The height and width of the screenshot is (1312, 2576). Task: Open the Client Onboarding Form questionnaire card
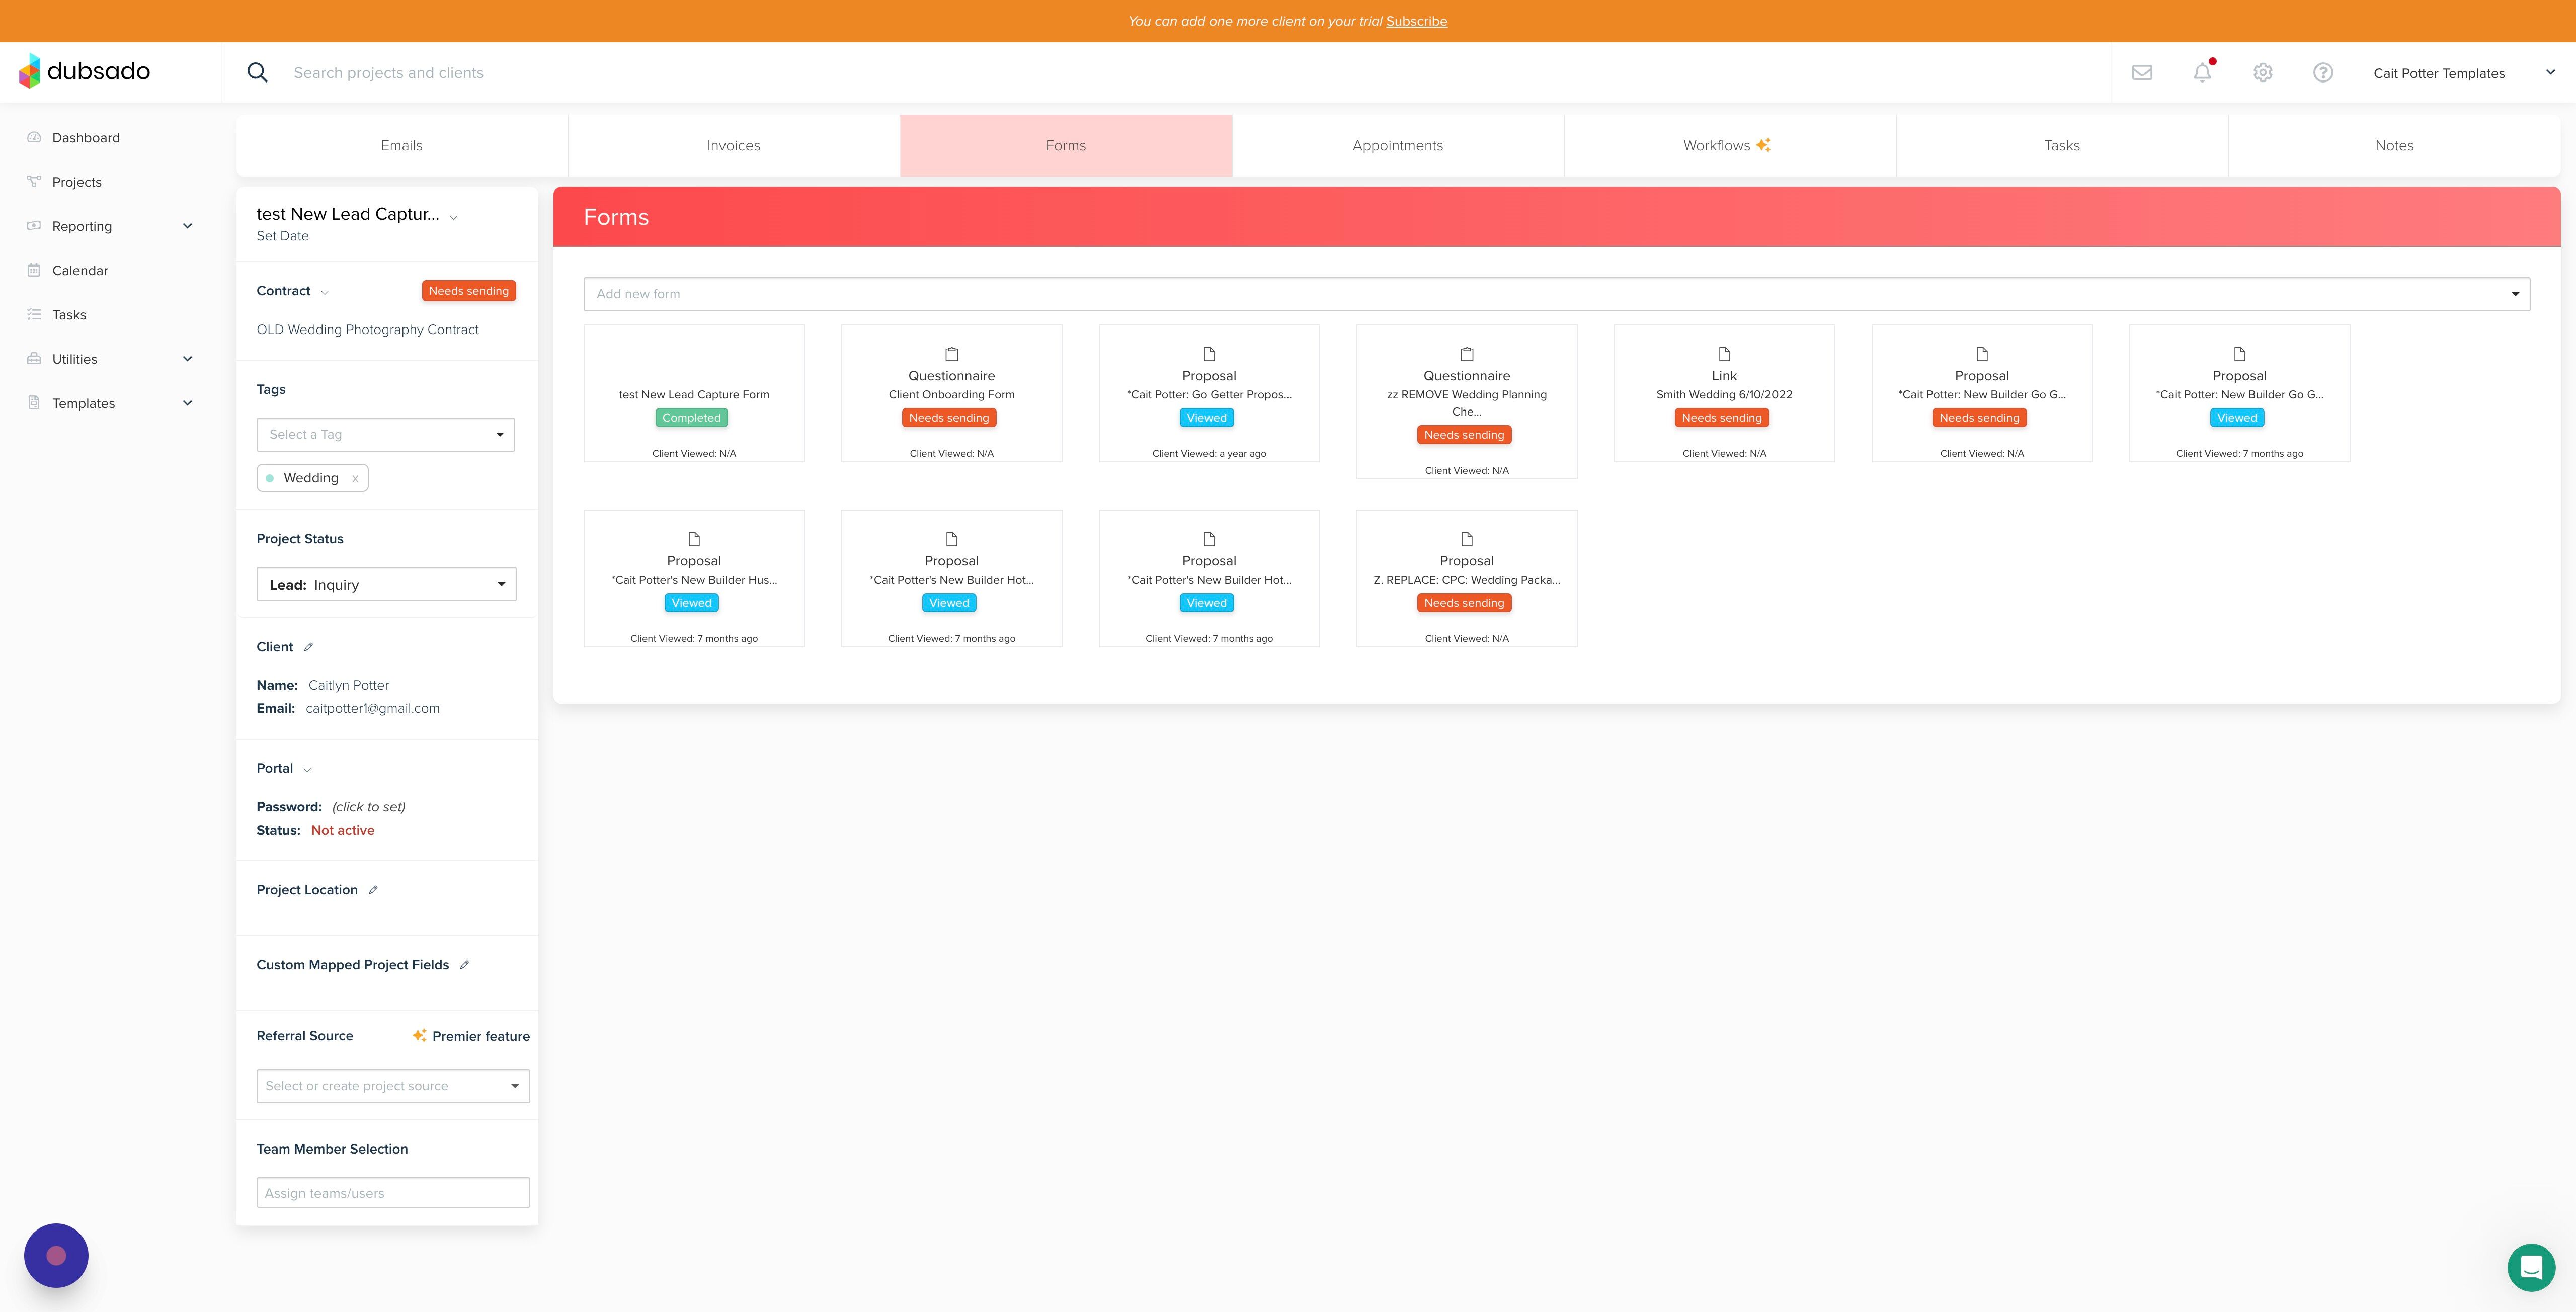(951, 394)
